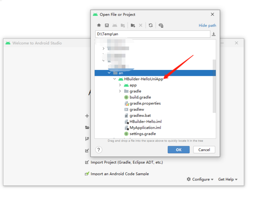Select HBuilder-HelloUniApp project name
This screenshot has height=201, width=277.
click(143, 79)
